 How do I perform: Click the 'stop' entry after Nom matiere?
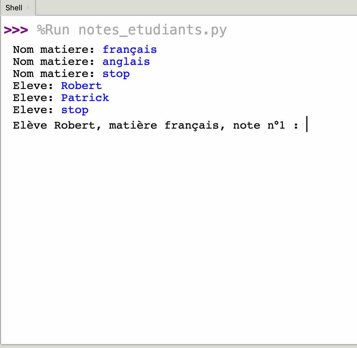116,74
